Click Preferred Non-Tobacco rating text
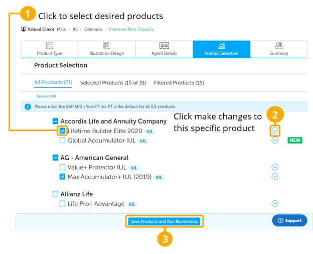The width and height of the screenshot is (313, 254). click(x=131, y=29)
